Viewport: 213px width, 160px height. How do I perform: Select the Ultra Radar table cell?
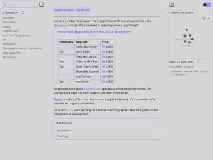(88, 52)
